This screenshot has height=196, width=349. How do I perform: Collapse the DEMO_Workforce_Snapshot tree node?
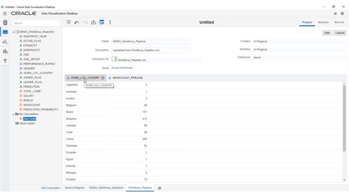[13, 32]
